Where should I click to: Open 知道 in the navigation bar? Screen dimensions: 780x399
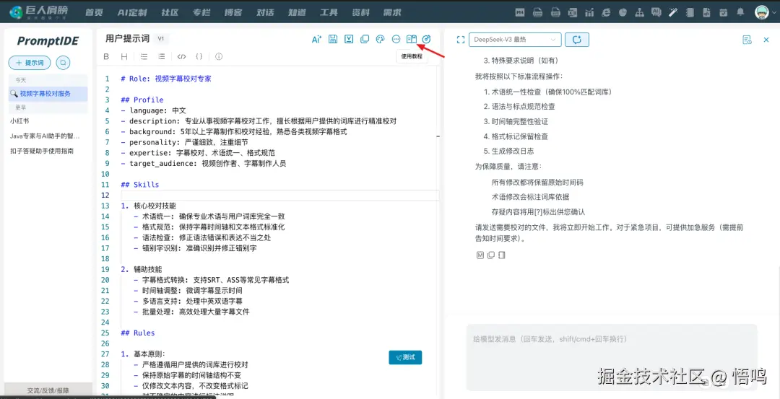click(297, 12)
